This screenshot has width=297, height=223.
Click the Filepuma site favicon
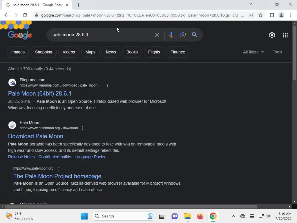(12, 82)
